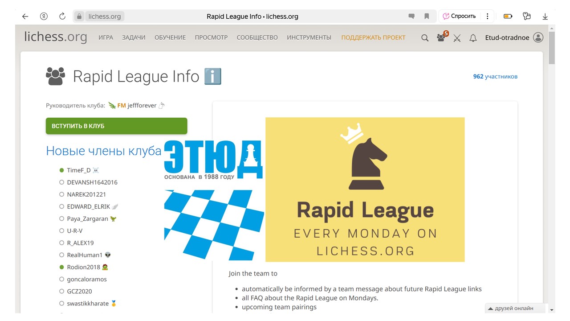Image resolution: width=570 pixels, height=321 pixels.
Task: Open the СООБЩЕСТВО menu
Action: click(257, 37)
